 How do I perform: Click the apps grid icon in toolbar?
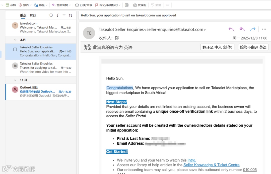click(127, 5)
